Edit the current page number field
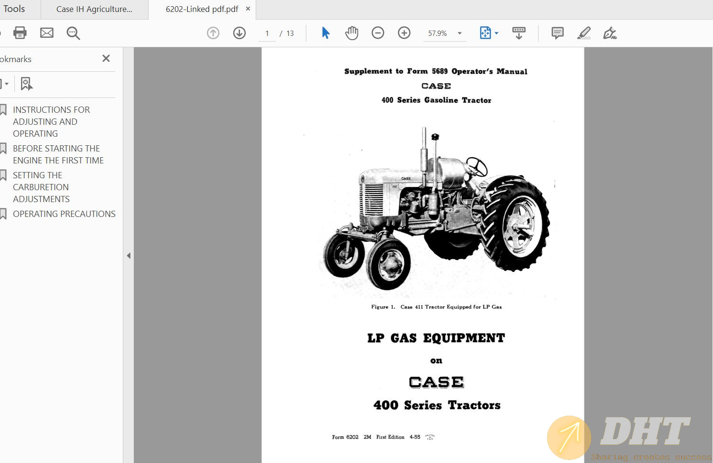Image resolution: width=713 pixels, height=463 pixels. coord(267,33)
